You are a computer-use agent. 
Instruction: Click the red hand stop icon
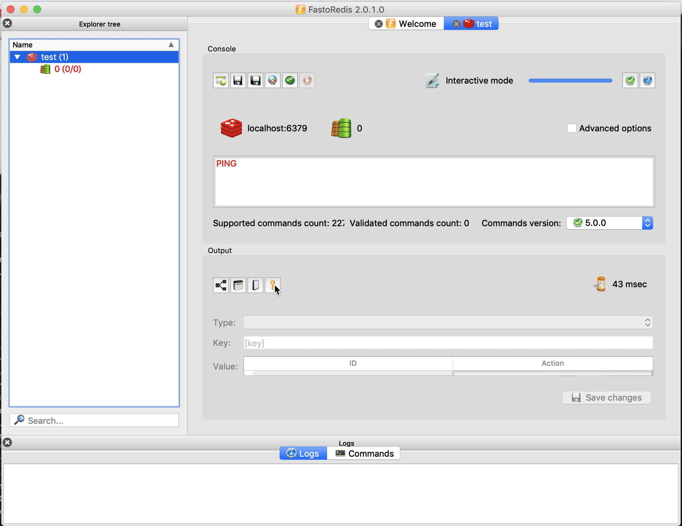(307, 80)
